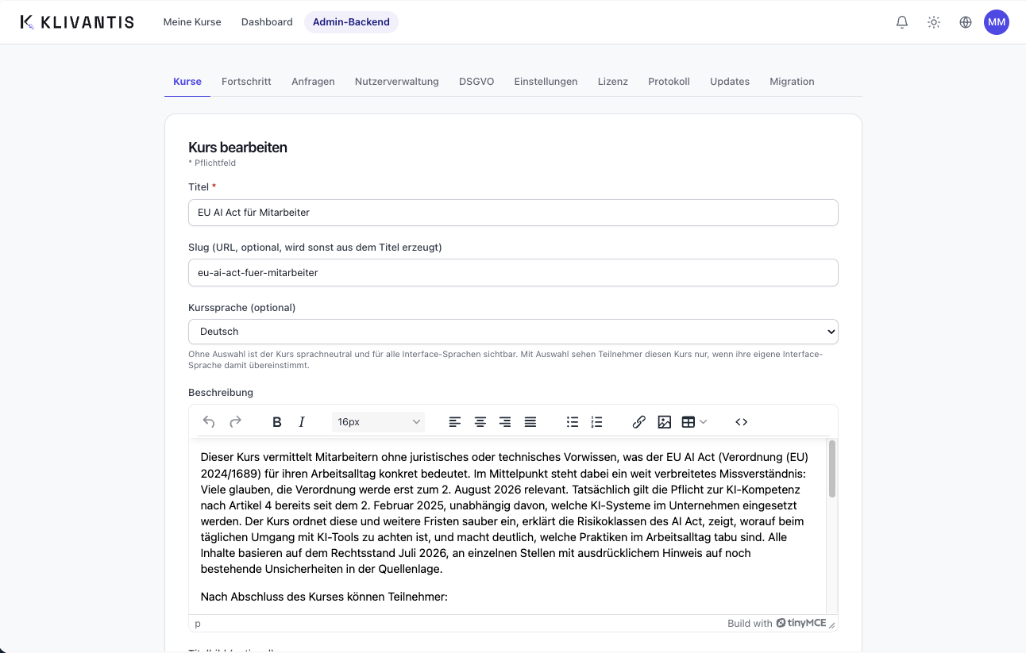Toggle the light/dark theme sun icon
This screenshot has width=1026, height=653.
934,22
